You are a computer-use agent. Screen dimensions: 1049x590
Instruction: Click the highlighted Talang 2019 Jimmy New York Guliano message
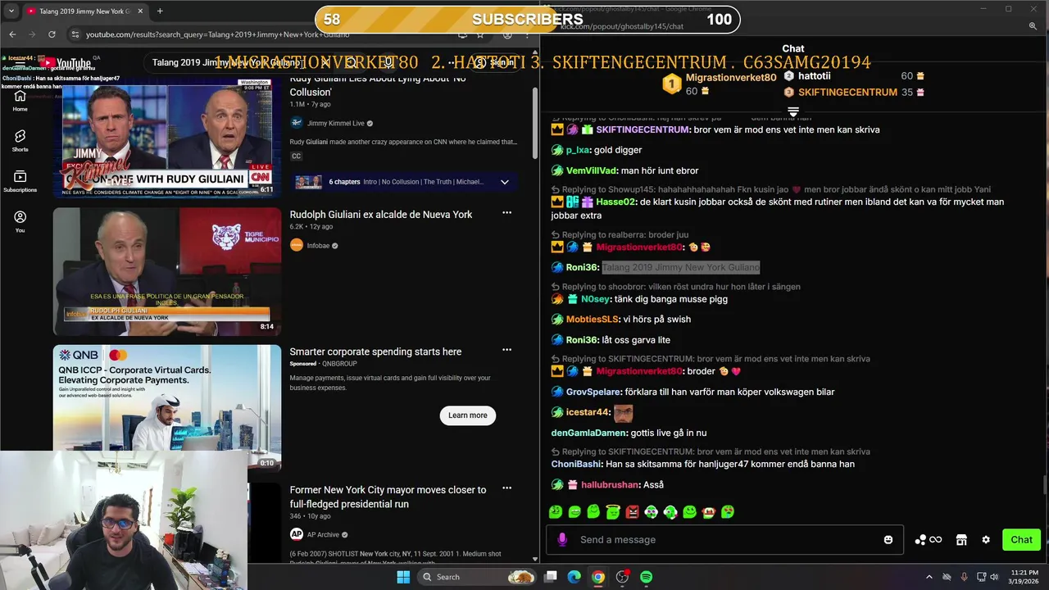coord(681,267)
